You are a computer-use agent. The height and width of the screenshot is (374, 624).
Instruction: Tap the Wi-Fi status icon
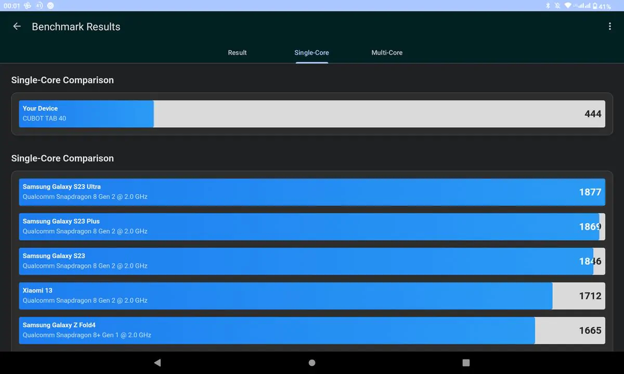click(568, 6)
